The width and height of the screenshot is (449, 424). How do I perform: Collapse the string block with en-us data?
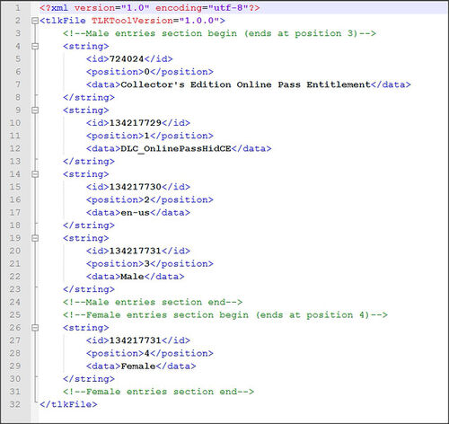pyautogui.click(x=35, y=174)
